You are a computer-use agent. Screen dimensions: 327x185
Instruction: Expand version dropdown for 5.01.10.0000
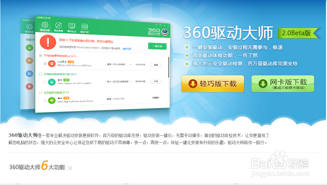(x=131, y=64)
